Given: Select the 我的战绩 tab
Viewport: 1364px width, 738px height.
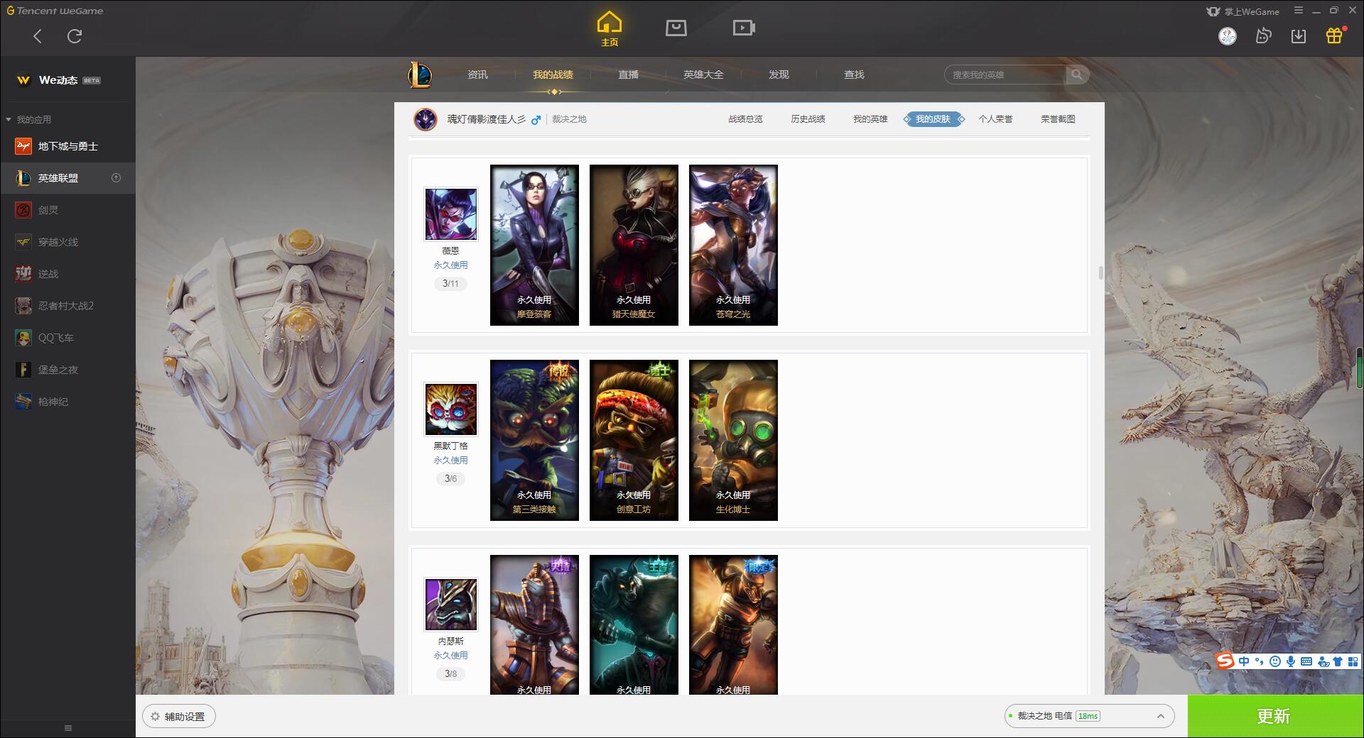Looking at the screenshot, I should click(x=553, y=75).
